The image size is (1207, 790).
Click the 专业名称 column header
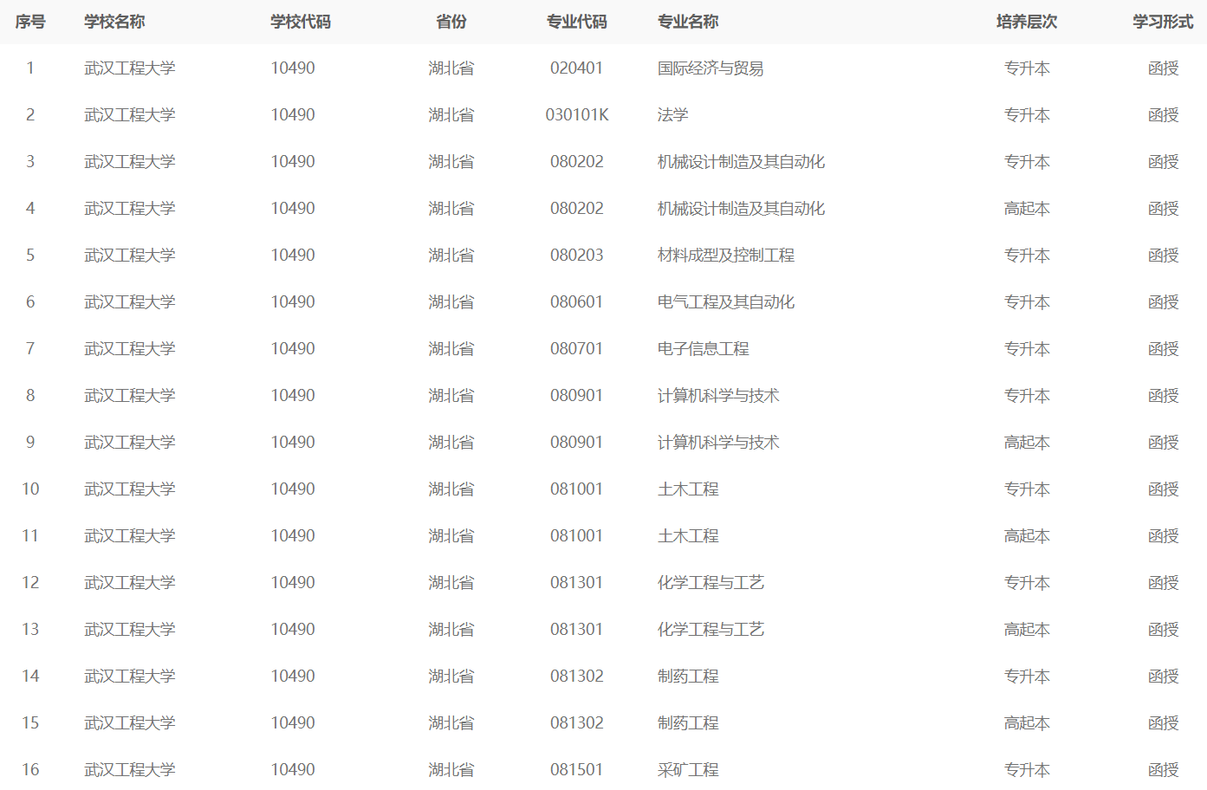click(x=688, y=22)
